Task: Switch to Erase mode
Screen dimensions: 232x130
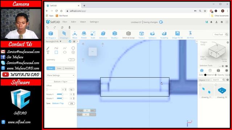Action: tap(59, 68)
